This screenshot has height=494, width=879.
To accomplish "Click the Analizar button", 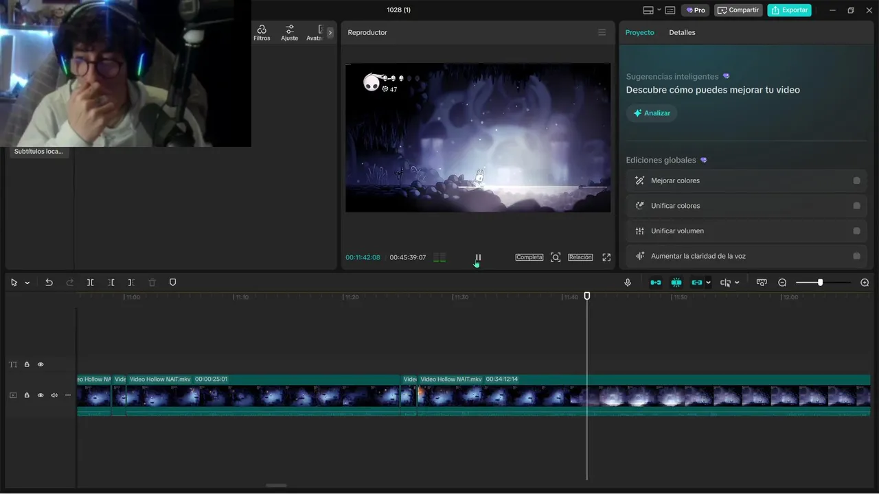I will tap(652, 113).
